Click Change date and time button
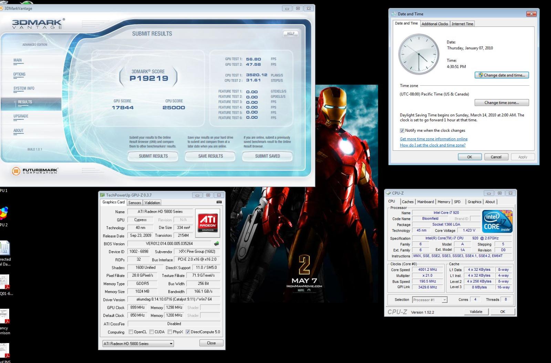Screen dimensions: 551x363 [x=501, y=75]
